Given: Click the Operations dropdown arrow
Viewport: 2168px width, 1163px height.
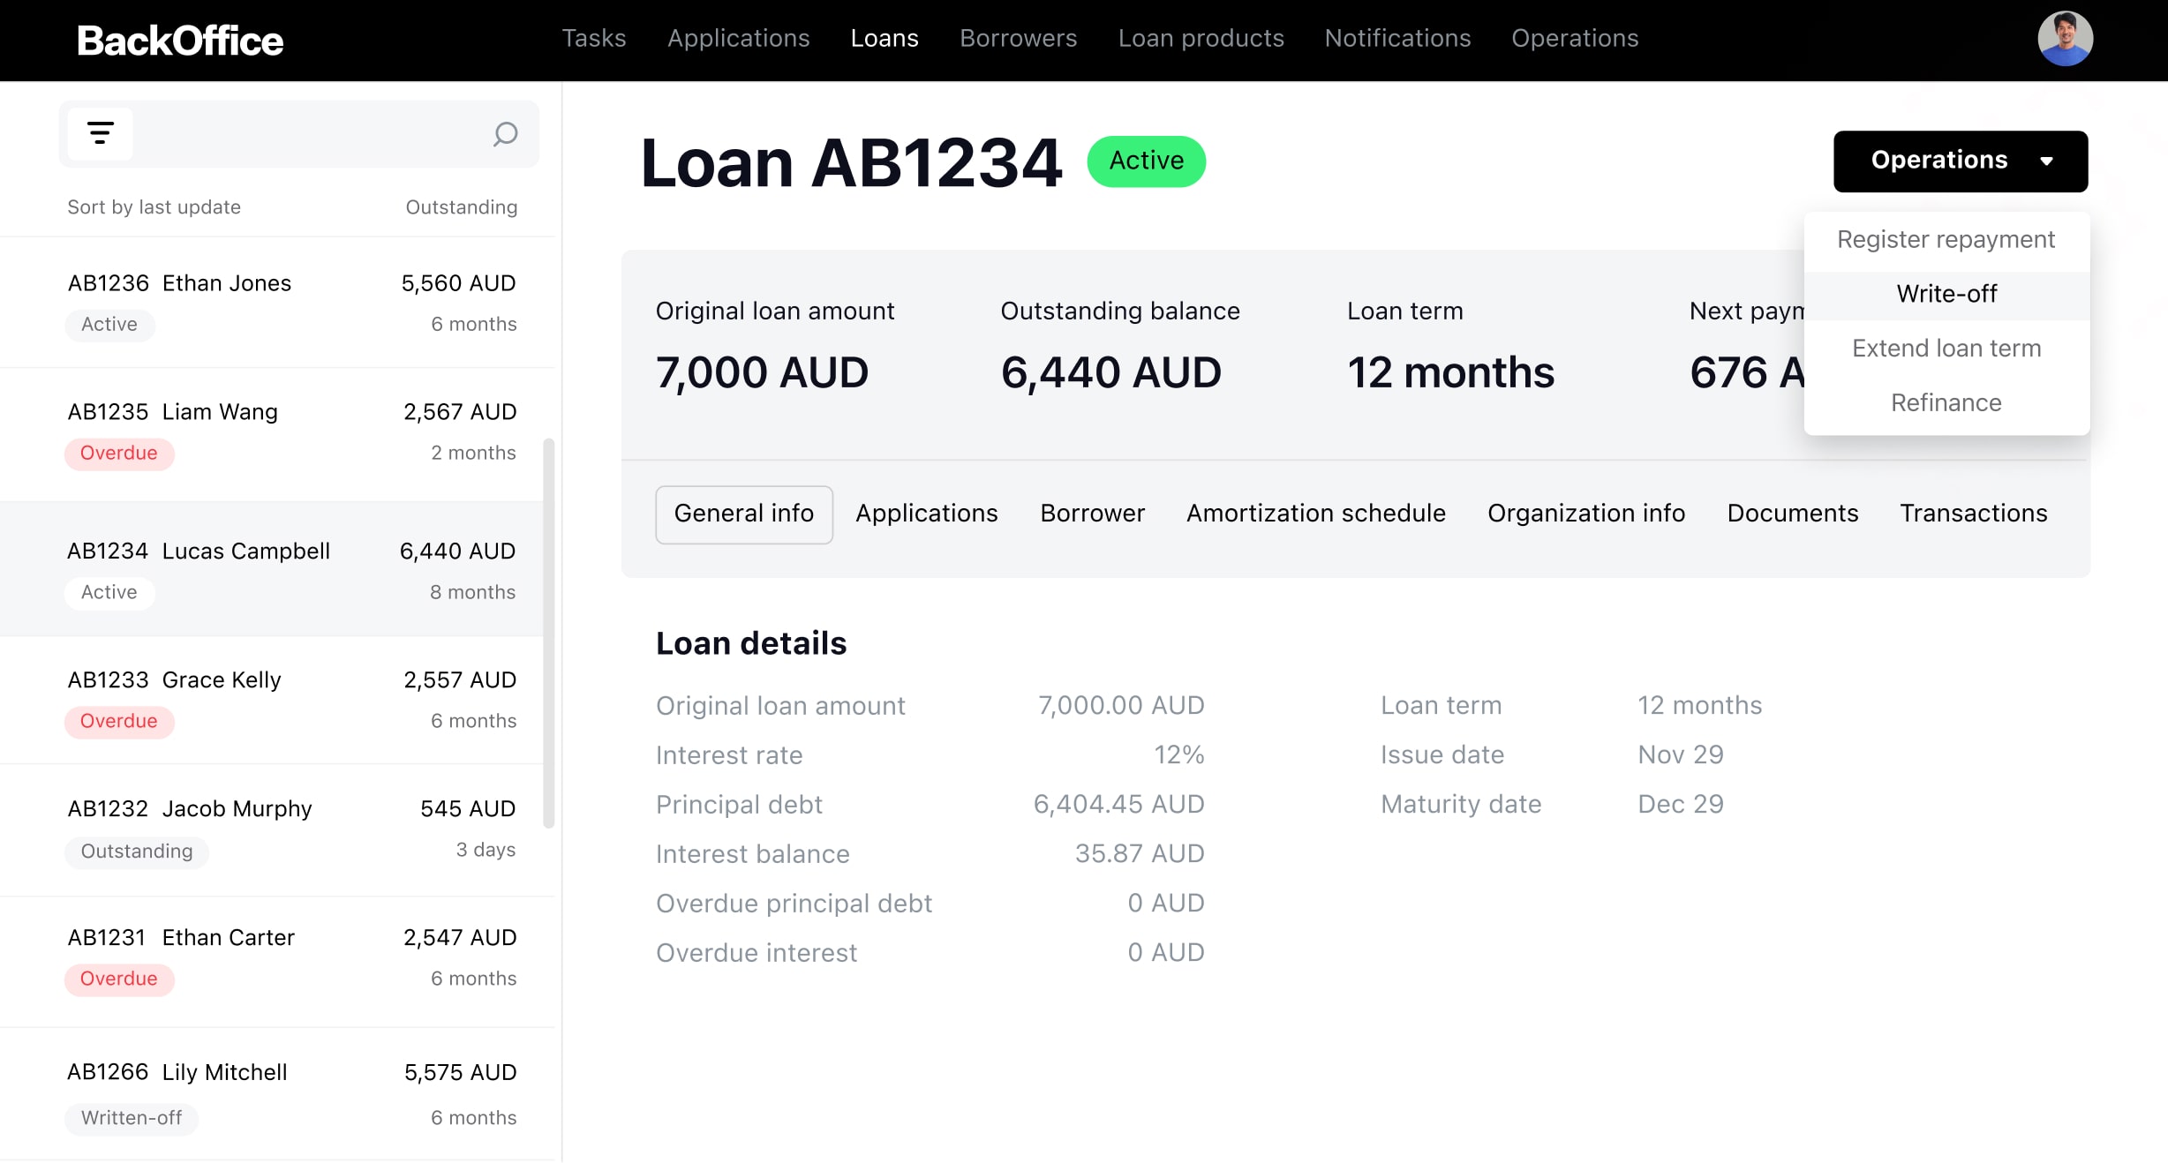Looking at the screenshot, I should click(x=2051, y=161).
